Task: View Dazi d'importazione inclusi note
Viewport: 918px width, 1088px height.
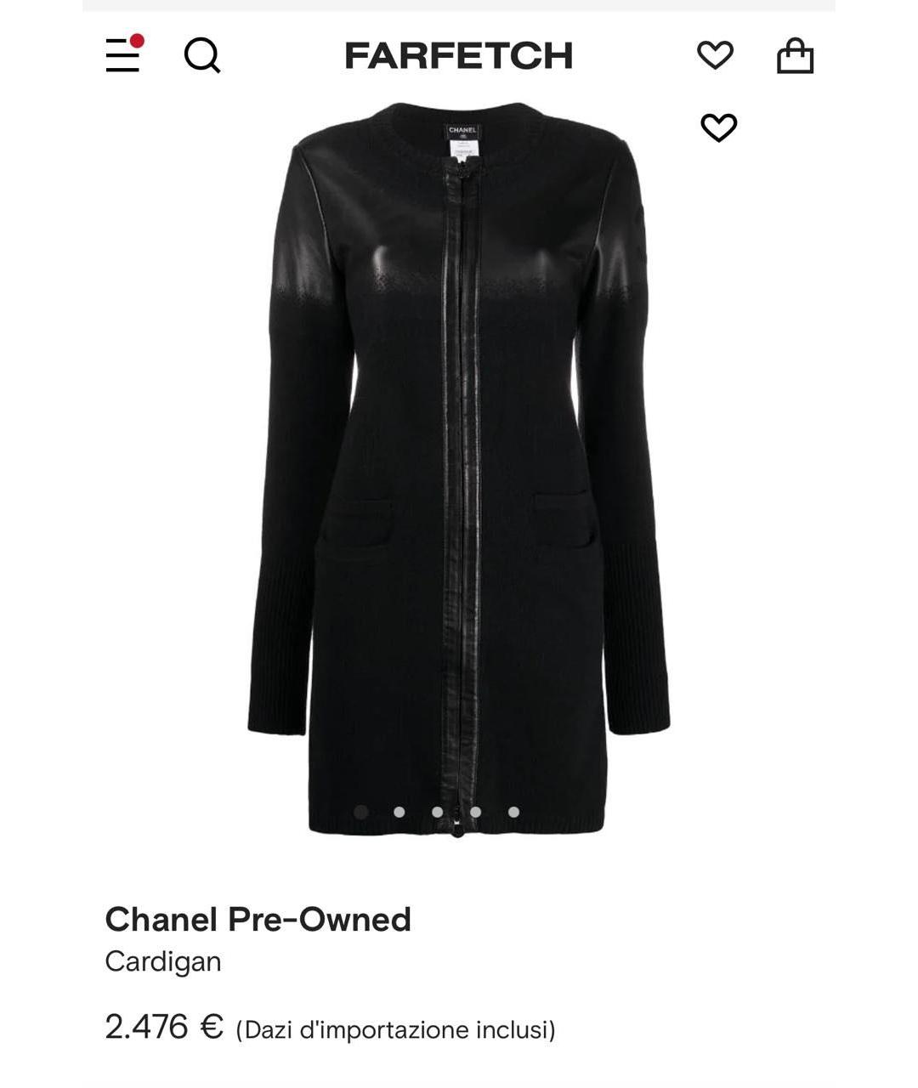Action: point(395,1030)
